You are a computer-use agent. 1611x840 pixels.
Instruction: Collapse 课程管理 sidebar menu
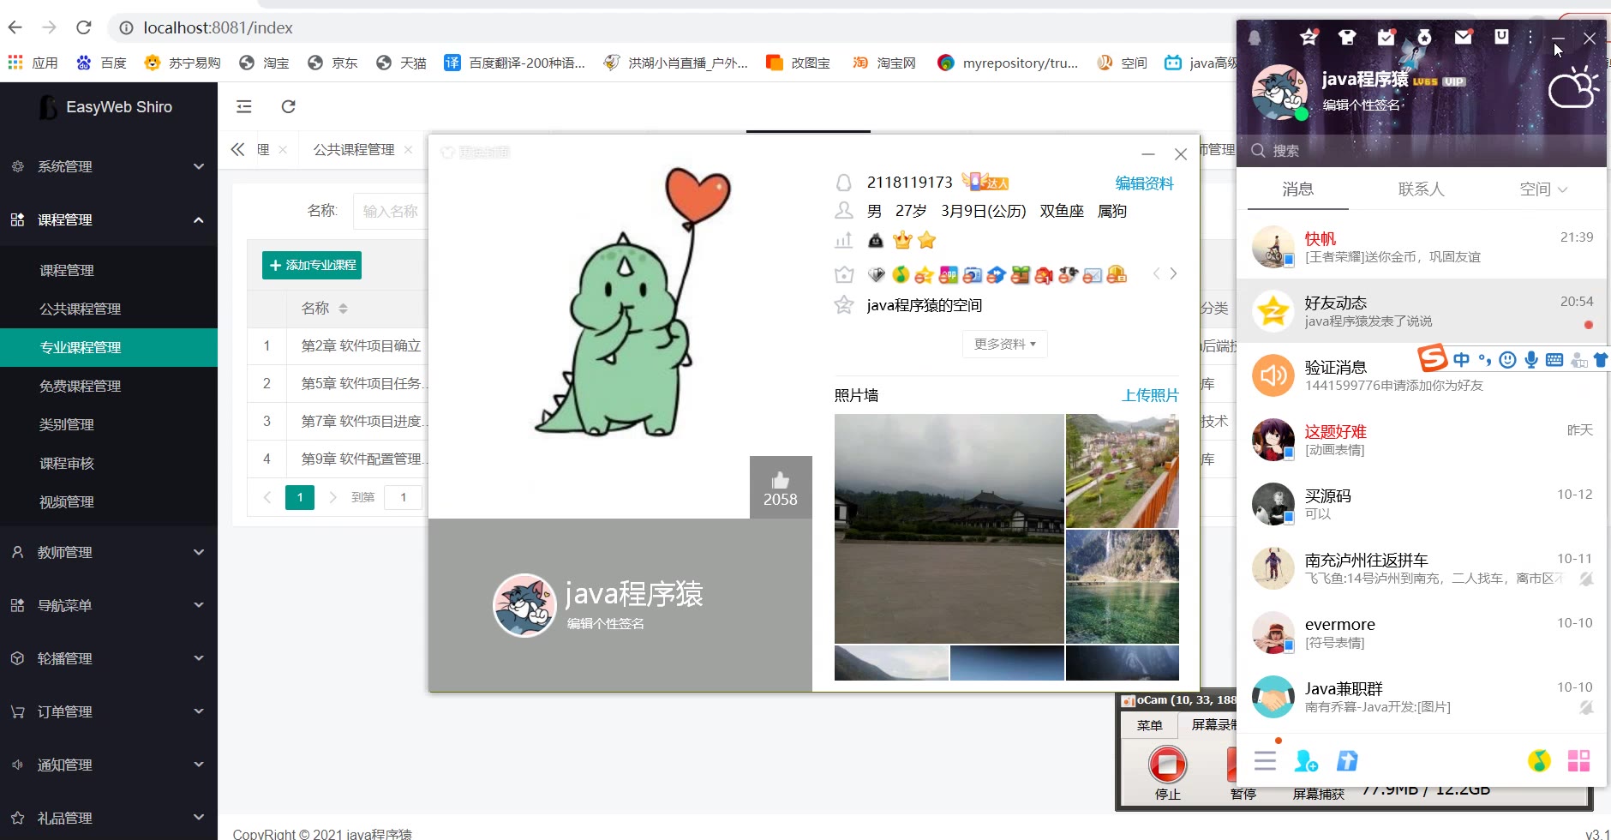(x=109, y=219)
